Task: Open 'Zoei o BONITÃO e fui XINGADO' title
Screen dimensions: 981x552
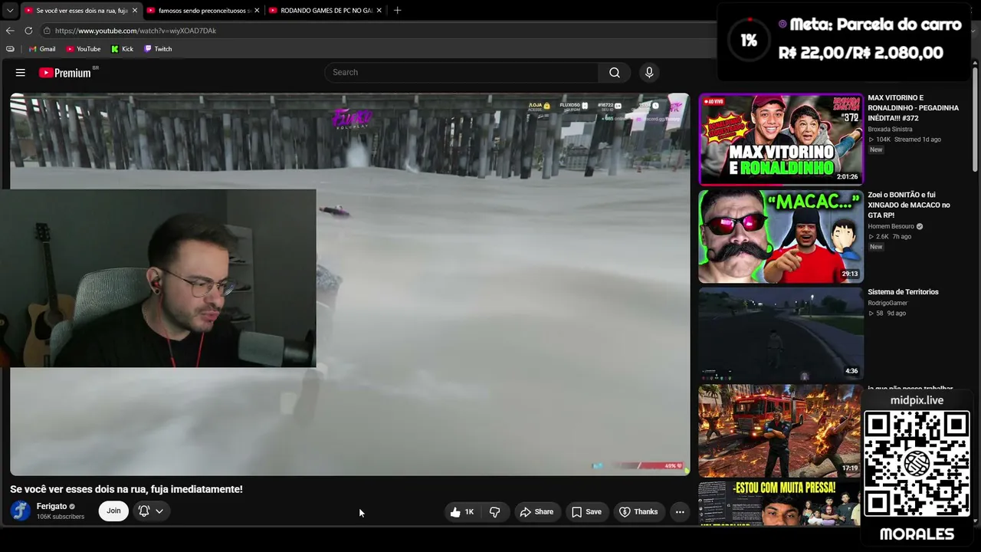Action: (909, 205)
